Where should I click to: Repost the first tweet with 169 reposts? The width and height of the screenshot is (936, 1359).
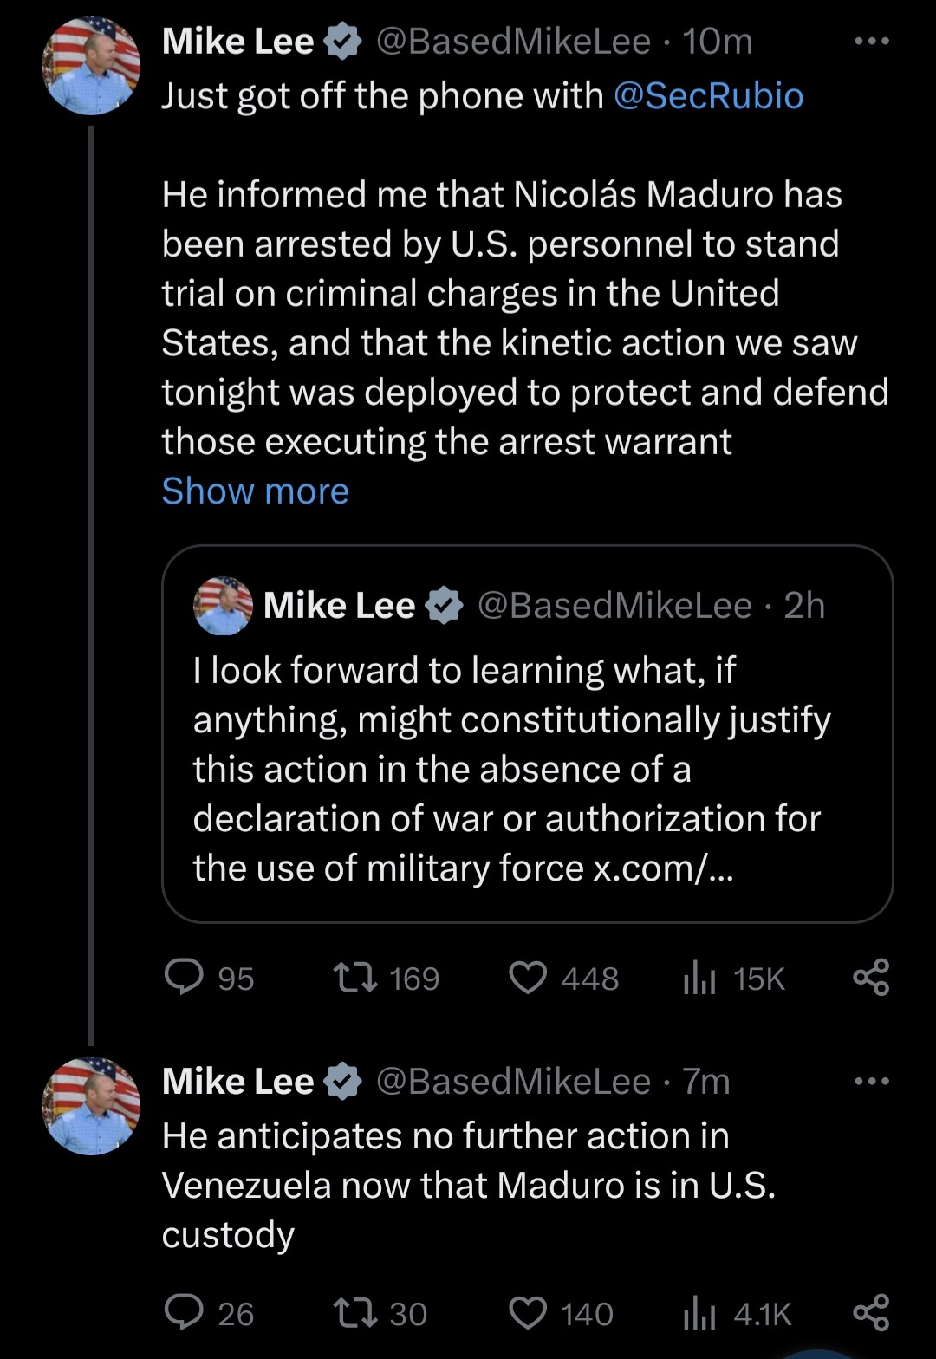click(x=355, y=978)
